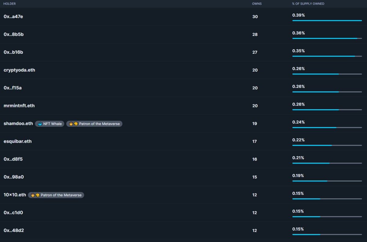This screenshot has width=367, height=242.
Task: Open holder 0x..f15a
Action: (x=13, y=88)
